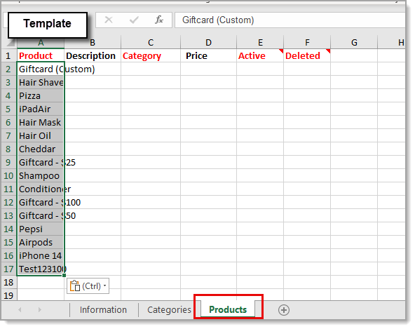Click the new sheet plus icon

(284, 309)
